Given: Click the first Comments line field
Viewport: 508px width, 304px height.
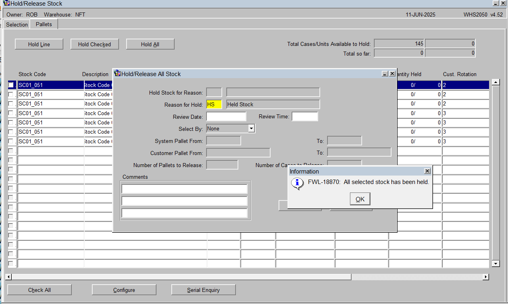Looking at the screenshot, I should [x=185, y=189].
